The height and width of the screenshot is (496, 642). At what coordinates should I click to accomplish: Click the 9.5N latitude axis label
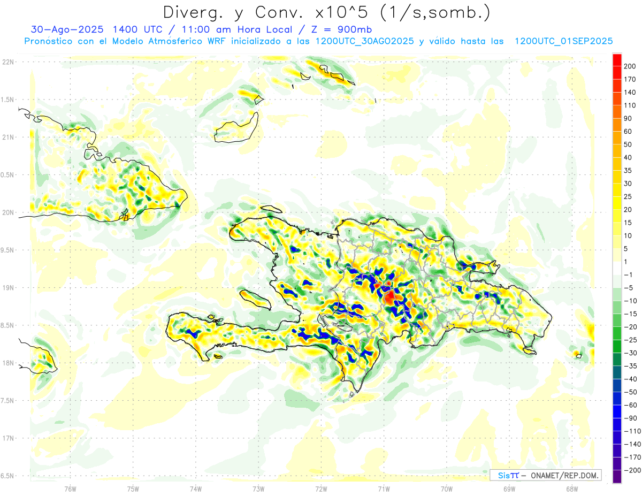(7, 250)
